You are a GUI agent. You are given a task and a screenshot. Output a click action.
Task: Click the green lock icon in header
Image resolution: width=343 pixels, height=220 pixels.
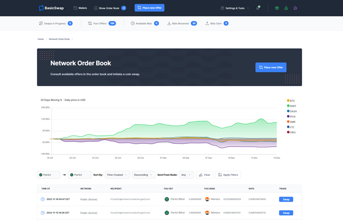point(286,8)
